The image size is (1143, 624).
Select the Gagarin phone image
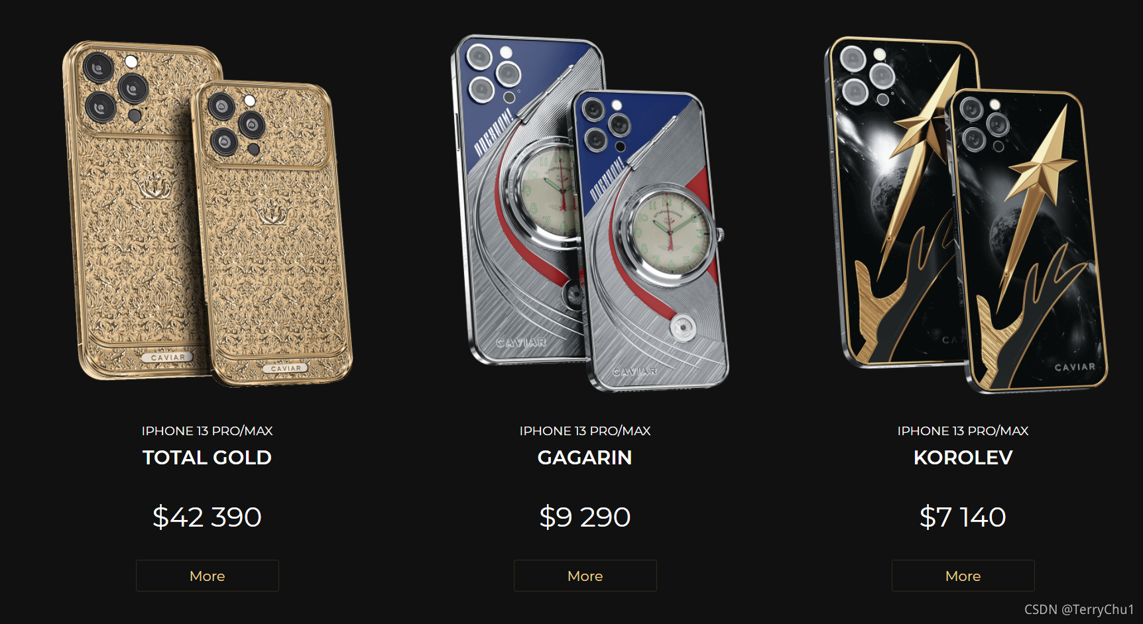pos(589,212)
